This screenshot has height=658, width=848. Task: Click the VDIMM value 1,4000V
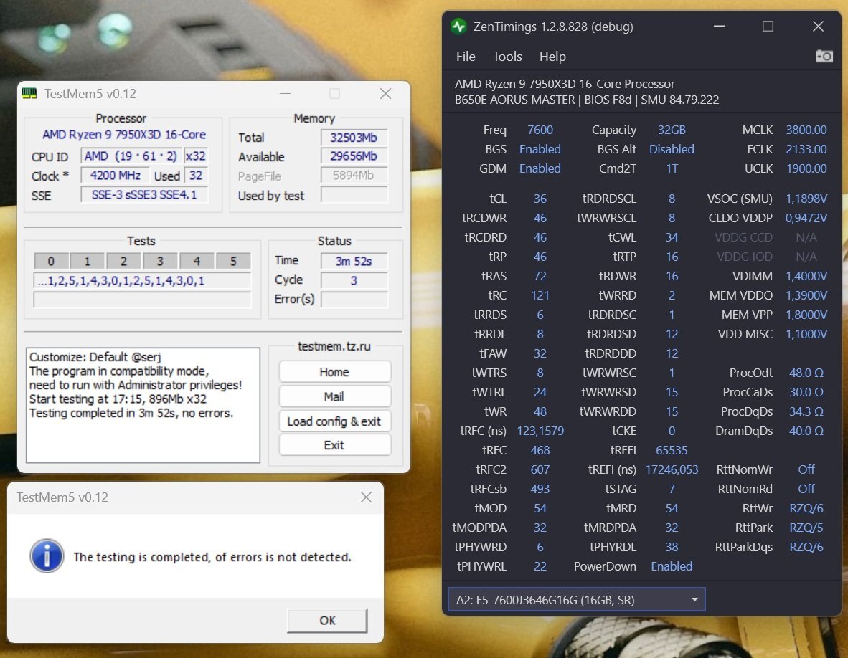(806, 276)
